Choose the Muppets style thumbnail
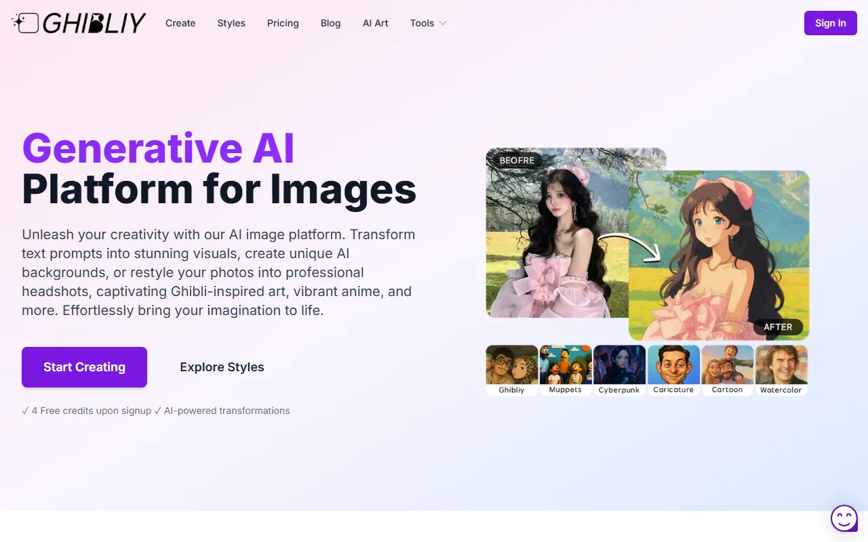Viewport: 868px width, 542px height. click(x=566, y=366)
